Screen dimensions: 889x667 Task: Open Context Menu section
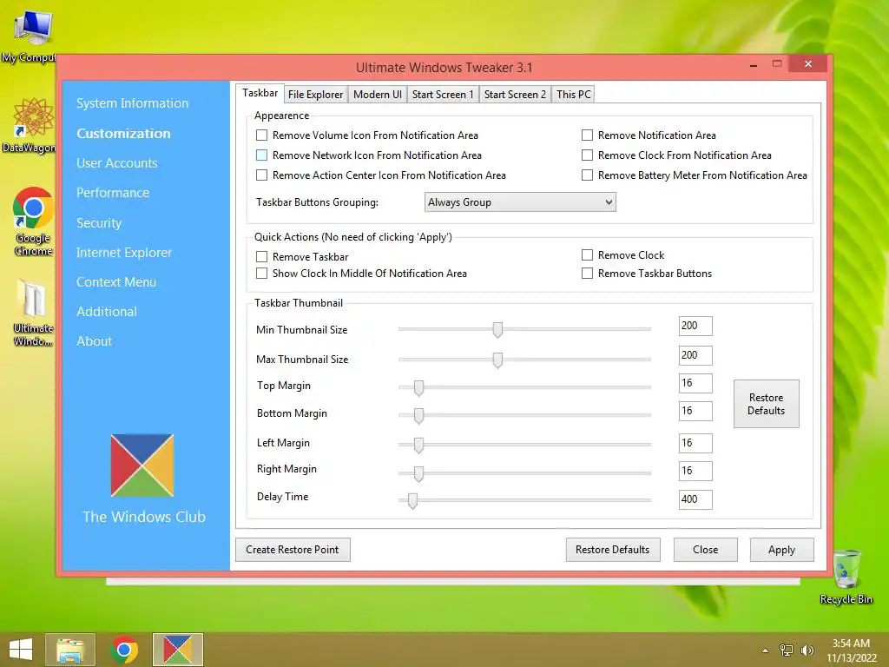pyautogui.click(x=116, y=282)
